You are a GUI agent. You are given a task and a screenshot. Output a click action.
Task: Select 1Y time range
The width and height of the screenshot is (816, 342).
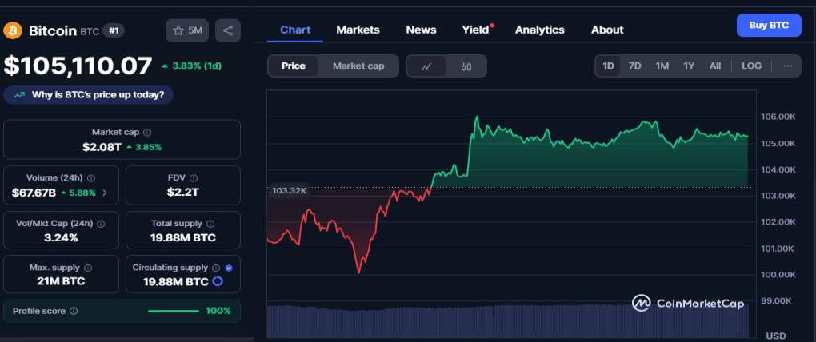[x=689, y=66]
